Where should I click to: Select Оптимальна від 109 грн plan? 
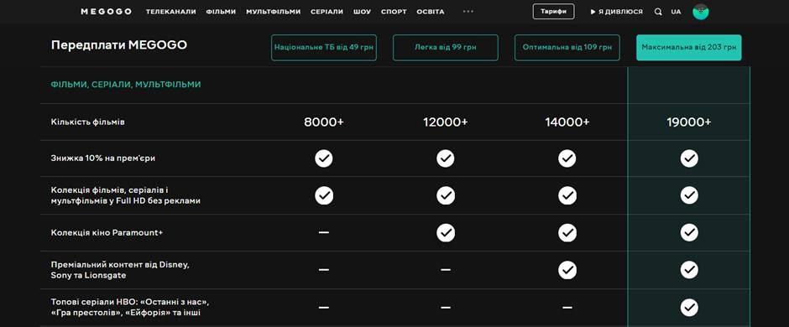567,48
